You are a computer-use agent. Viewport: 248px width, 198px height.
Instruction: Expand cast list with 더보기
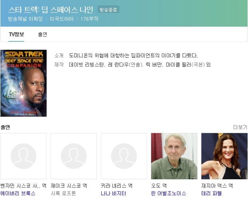coord(240,127)
